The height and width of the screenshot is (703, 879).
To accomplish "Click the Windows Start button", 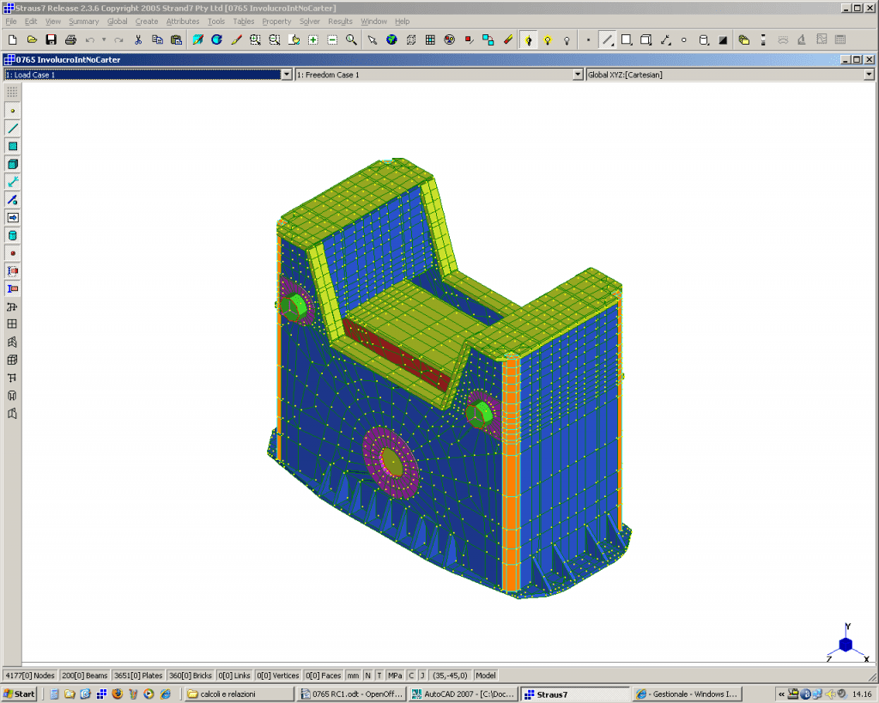I will coord(19,694).
